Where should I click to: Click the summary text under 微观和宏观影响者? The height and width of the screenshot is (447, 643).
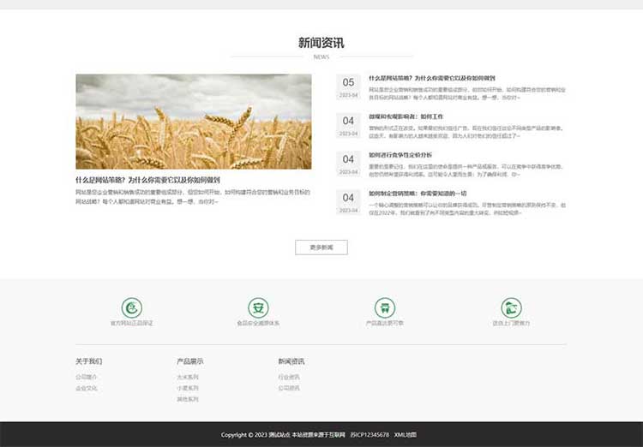pyautogui.click(x=466, y=132)
